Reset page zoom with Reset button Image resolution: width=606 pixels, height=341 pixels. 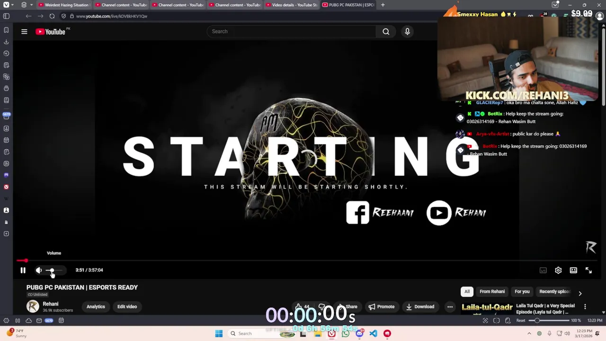point(520,321)
